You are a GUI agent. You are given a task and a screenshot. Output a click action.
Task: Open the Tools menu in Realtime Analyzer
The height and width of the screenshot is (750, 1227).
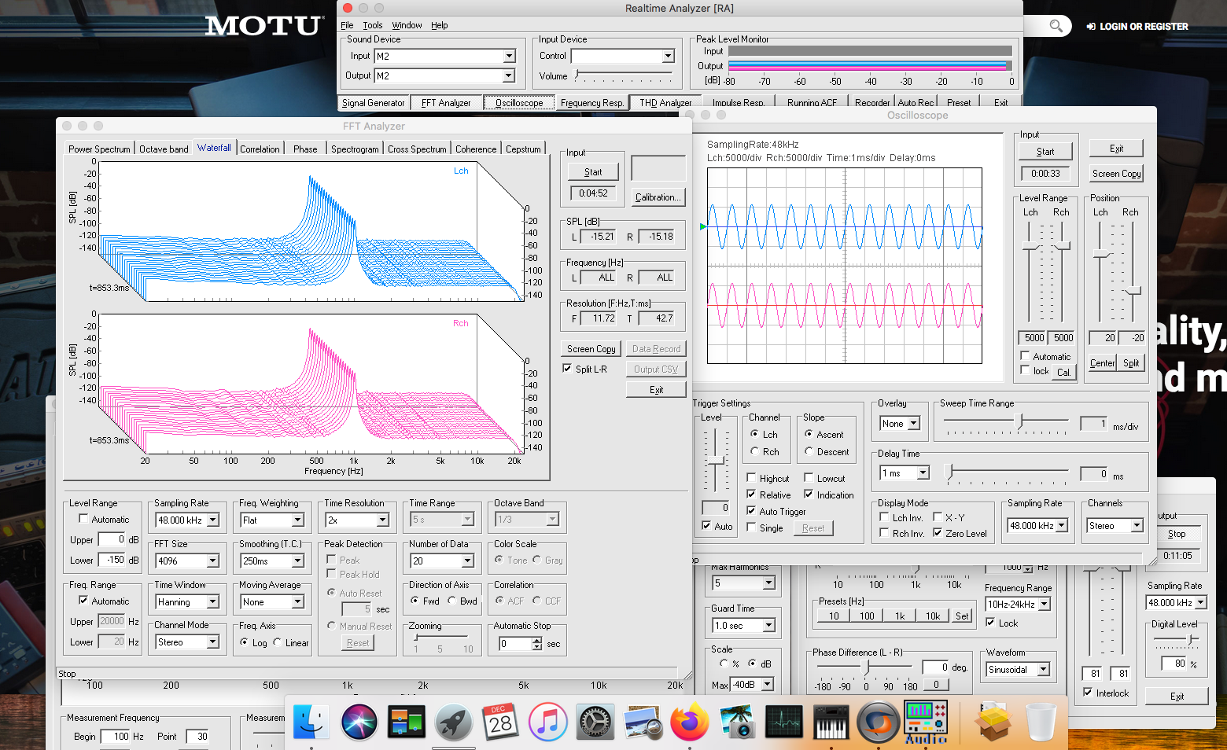tap(373, 25)
